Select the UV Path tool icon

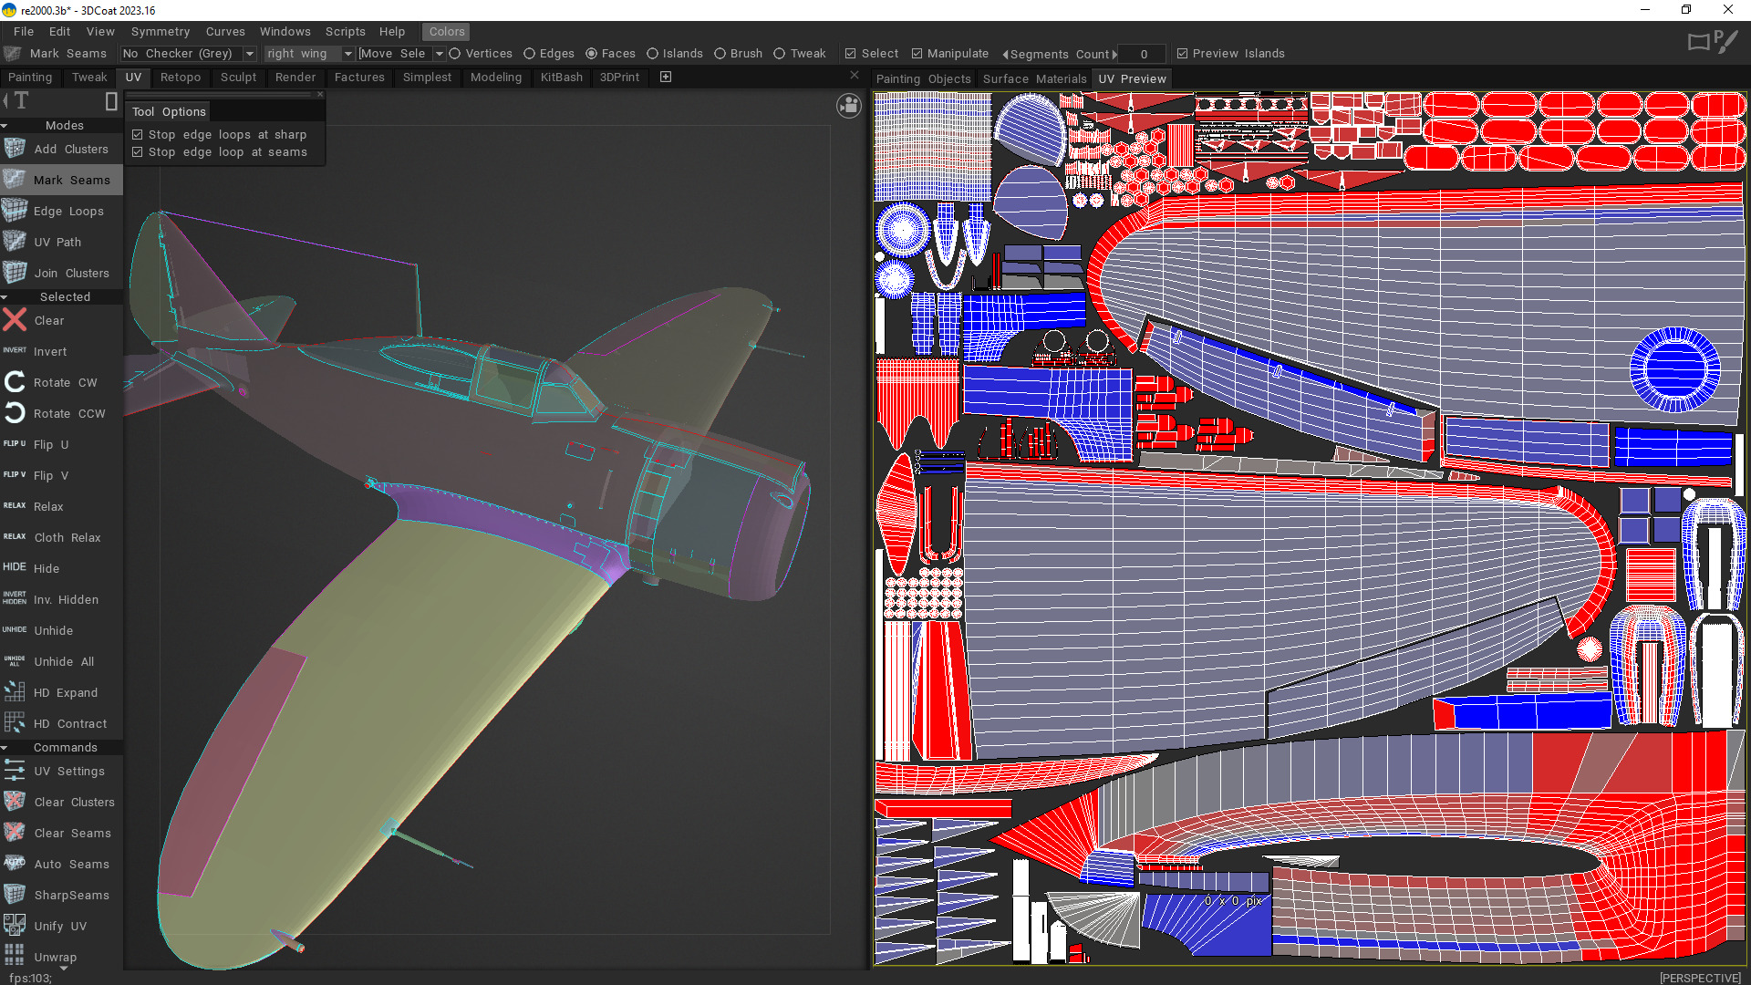(x=15, y=242)
